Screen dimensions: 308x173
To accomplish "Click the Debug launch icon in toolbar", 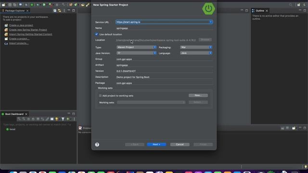I will (38, 5).
